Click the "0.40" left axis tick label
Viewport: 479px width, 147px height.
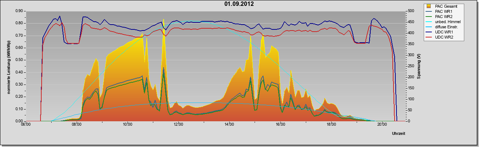(19, 72)
